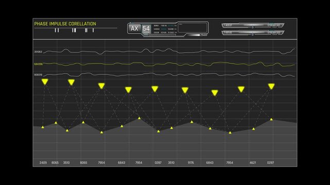Click the small up-triangle above the first 6843
The image size is (330, 185).
click(121, 126)
